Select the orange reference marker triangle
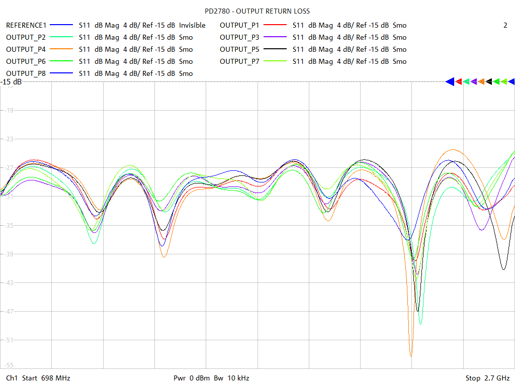 (x=482, y=81)
